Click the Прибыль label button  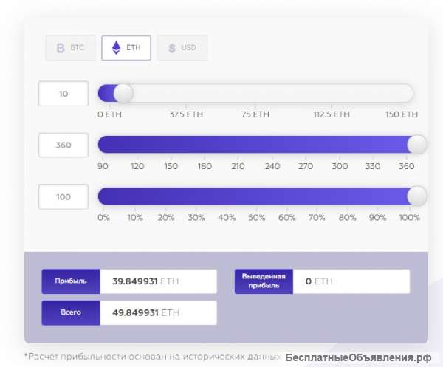coord(71,281)
